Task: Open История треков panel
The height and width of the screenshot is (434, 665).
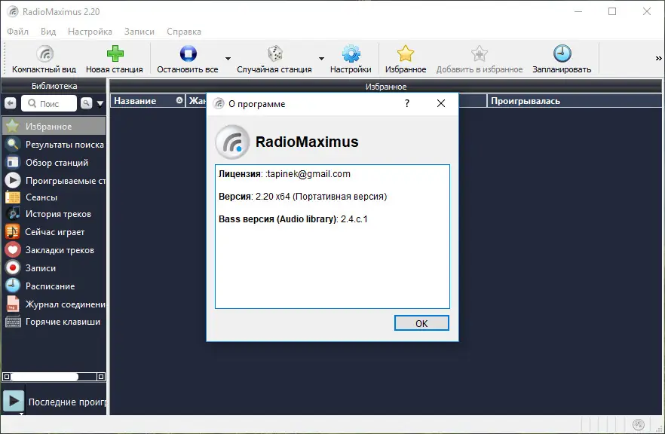Action: [47, 213]
